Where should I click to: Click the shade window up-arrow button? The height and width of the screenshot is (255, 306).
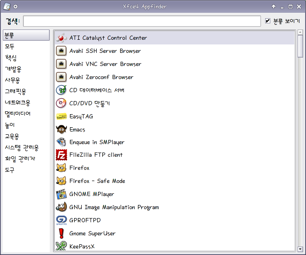(274, 7)
